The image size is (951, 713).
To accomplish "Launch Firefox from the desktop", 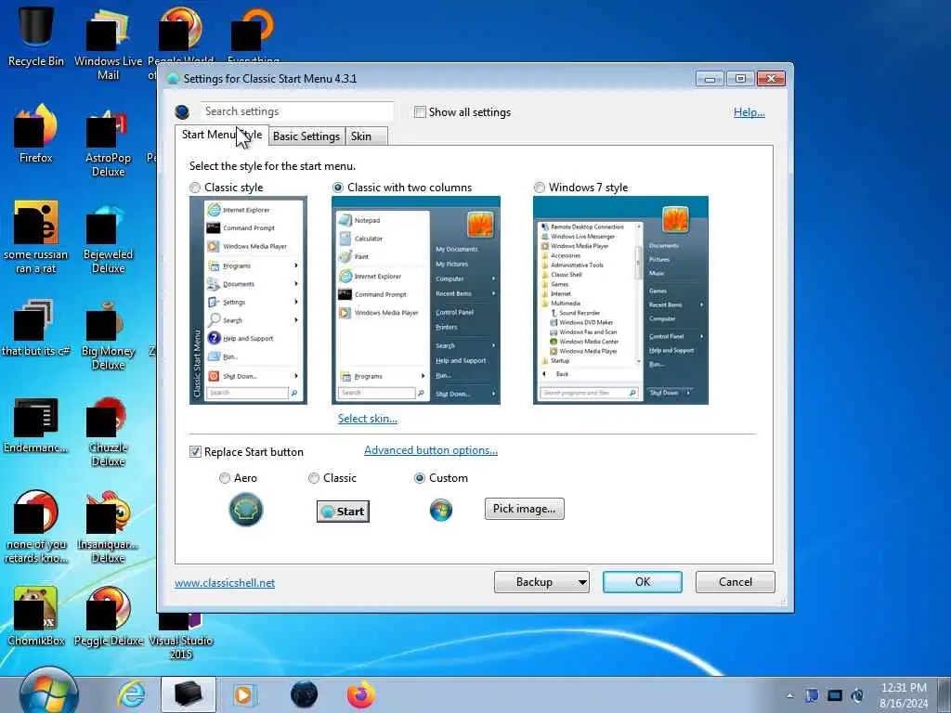I will point(36,134).
